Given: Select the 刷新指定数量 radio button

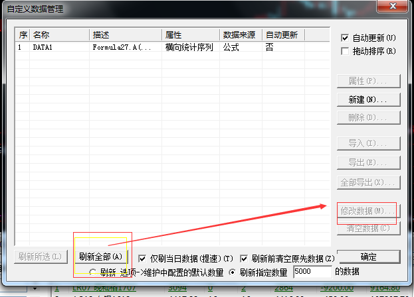Looking at the screenshot, I should (233, 272).
